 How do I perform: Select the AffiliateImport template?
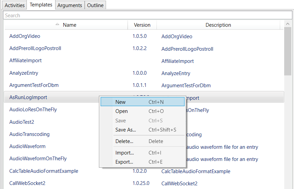coord(25,61)
